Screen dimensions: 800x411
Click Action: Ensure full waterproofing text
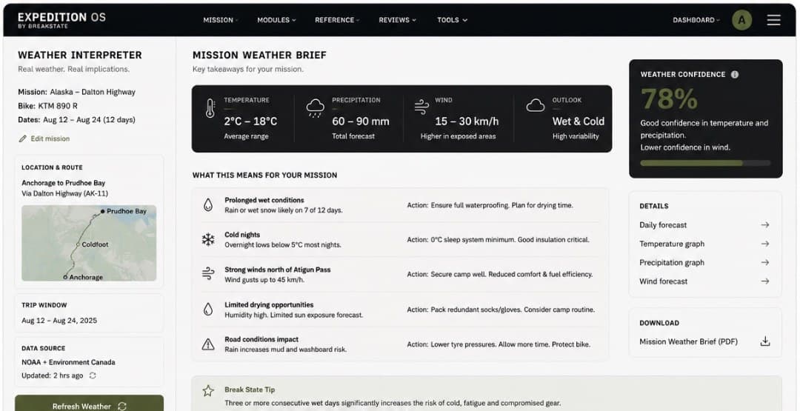point(490,205)
